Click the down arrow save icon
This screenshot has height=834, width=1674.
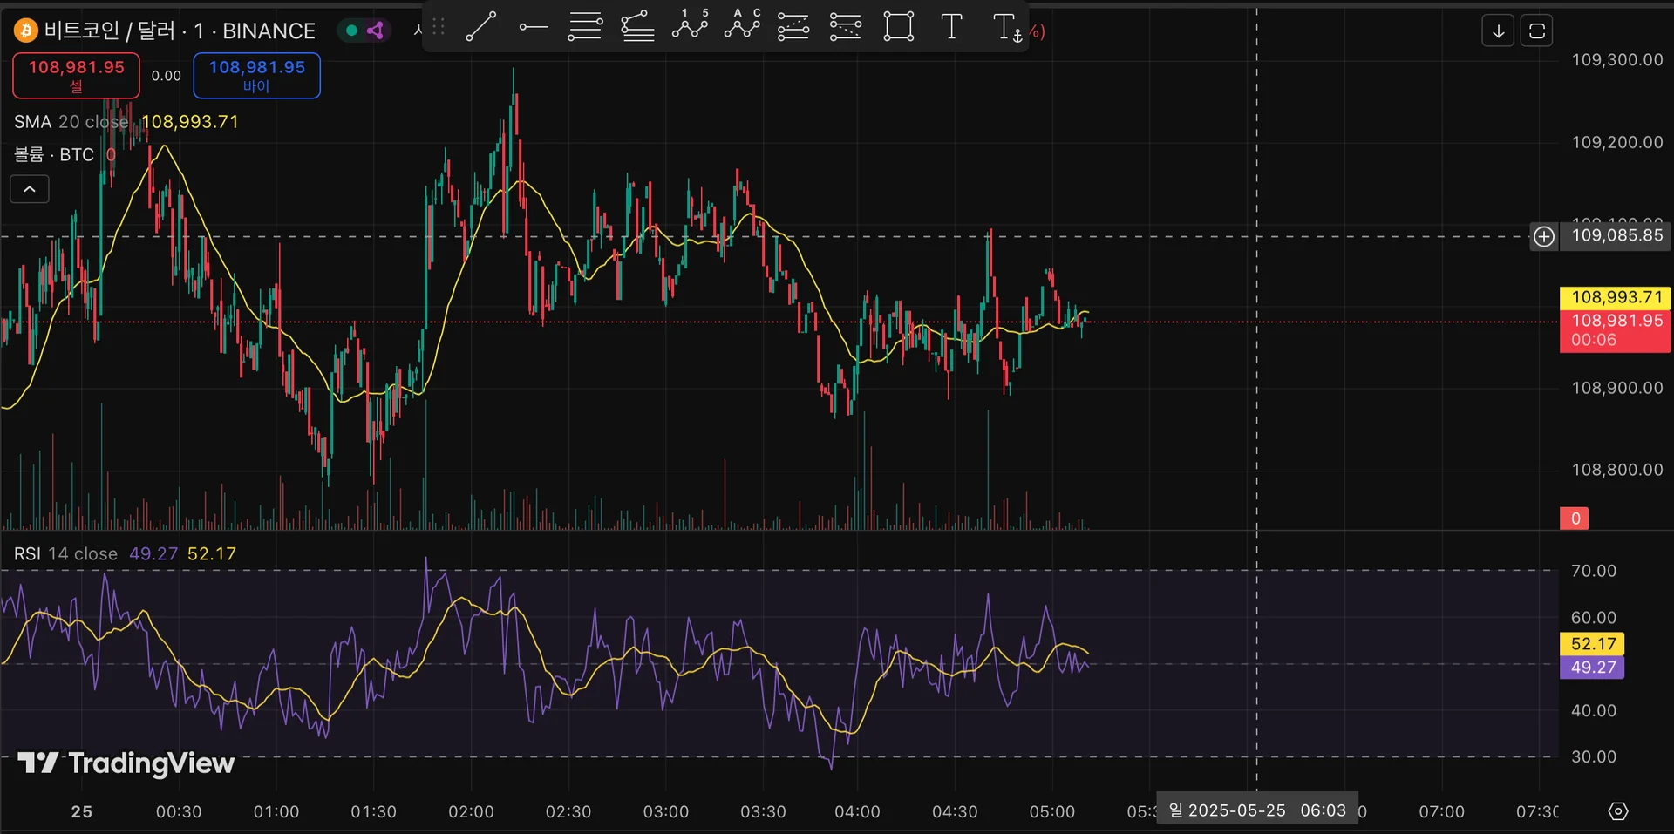click(x=1498, y=31)
